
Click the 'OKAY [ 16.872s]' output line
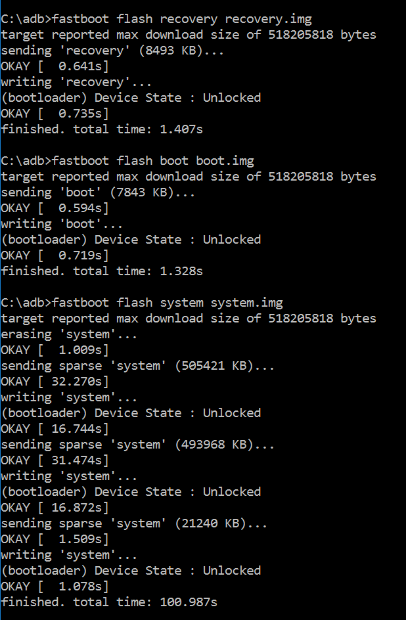pos(55,508)
